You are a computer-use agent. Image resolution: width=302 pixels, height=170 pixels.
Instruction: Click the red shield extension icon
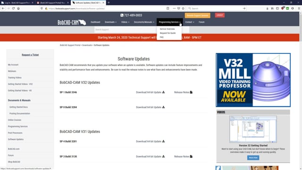pos(283,8)
